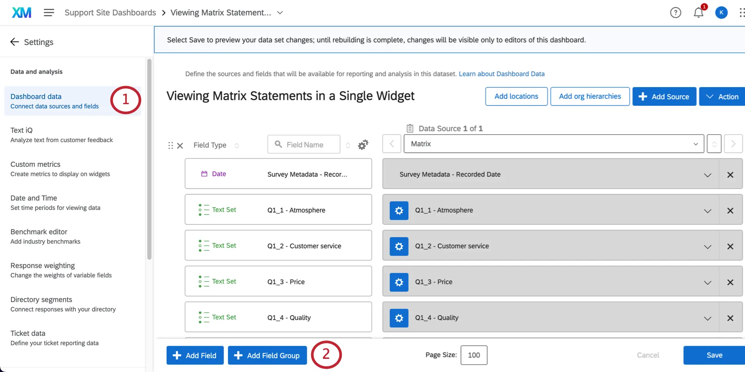Sort by Field Type column arrows

click(x=237, y=145)
